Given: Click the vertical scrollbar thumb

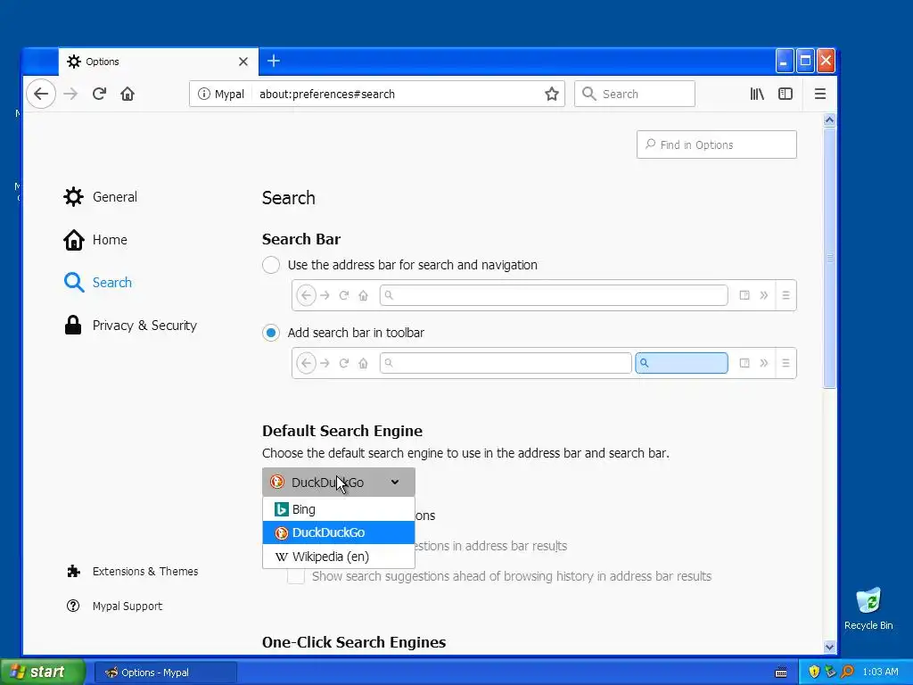Looking at the screenshot, I should (829, 258).
